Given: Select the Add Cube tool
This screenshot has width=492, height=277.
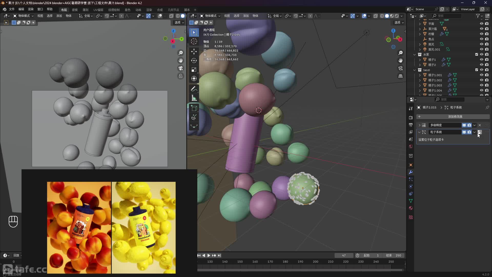Looking at the screenshot, I should pos(194,108).
